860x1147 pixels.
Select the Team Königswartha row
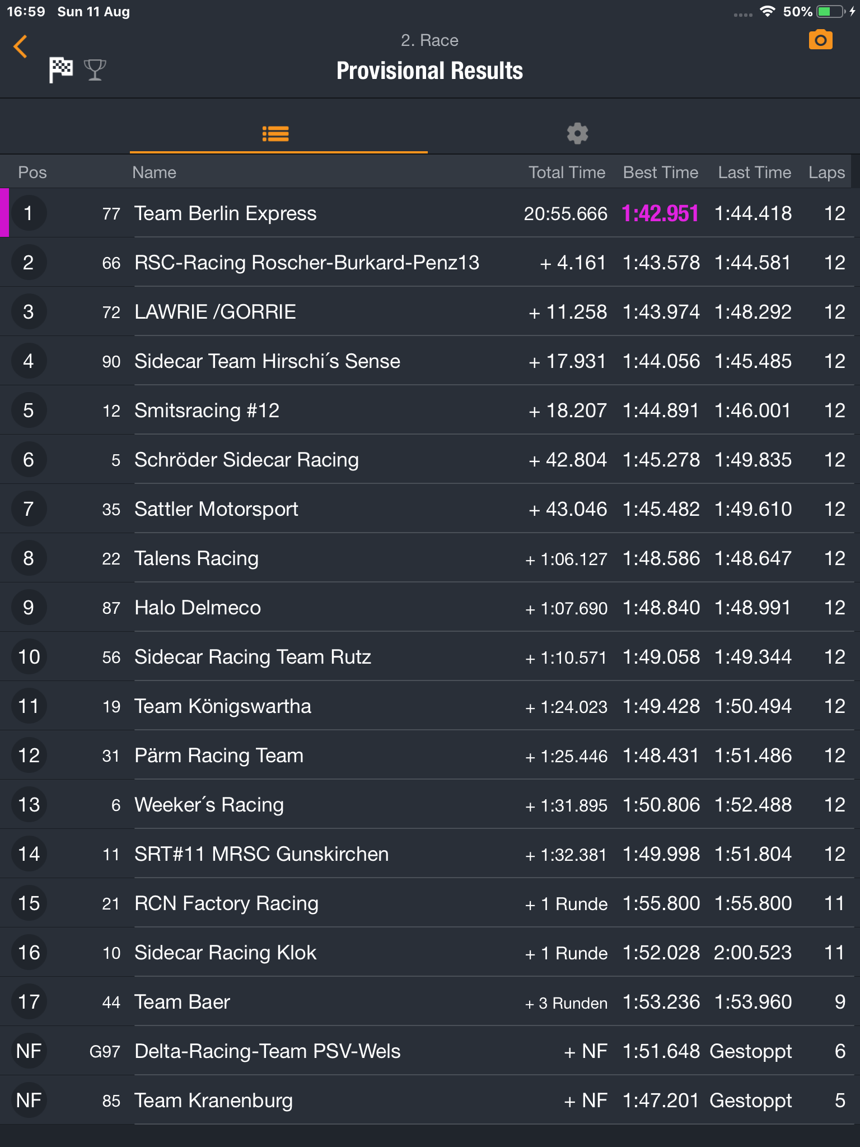pyautogui.click(x=430, y=706)
